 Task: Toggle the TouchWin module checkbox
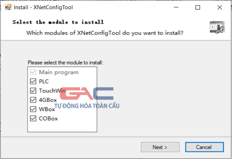click(33, 91)
